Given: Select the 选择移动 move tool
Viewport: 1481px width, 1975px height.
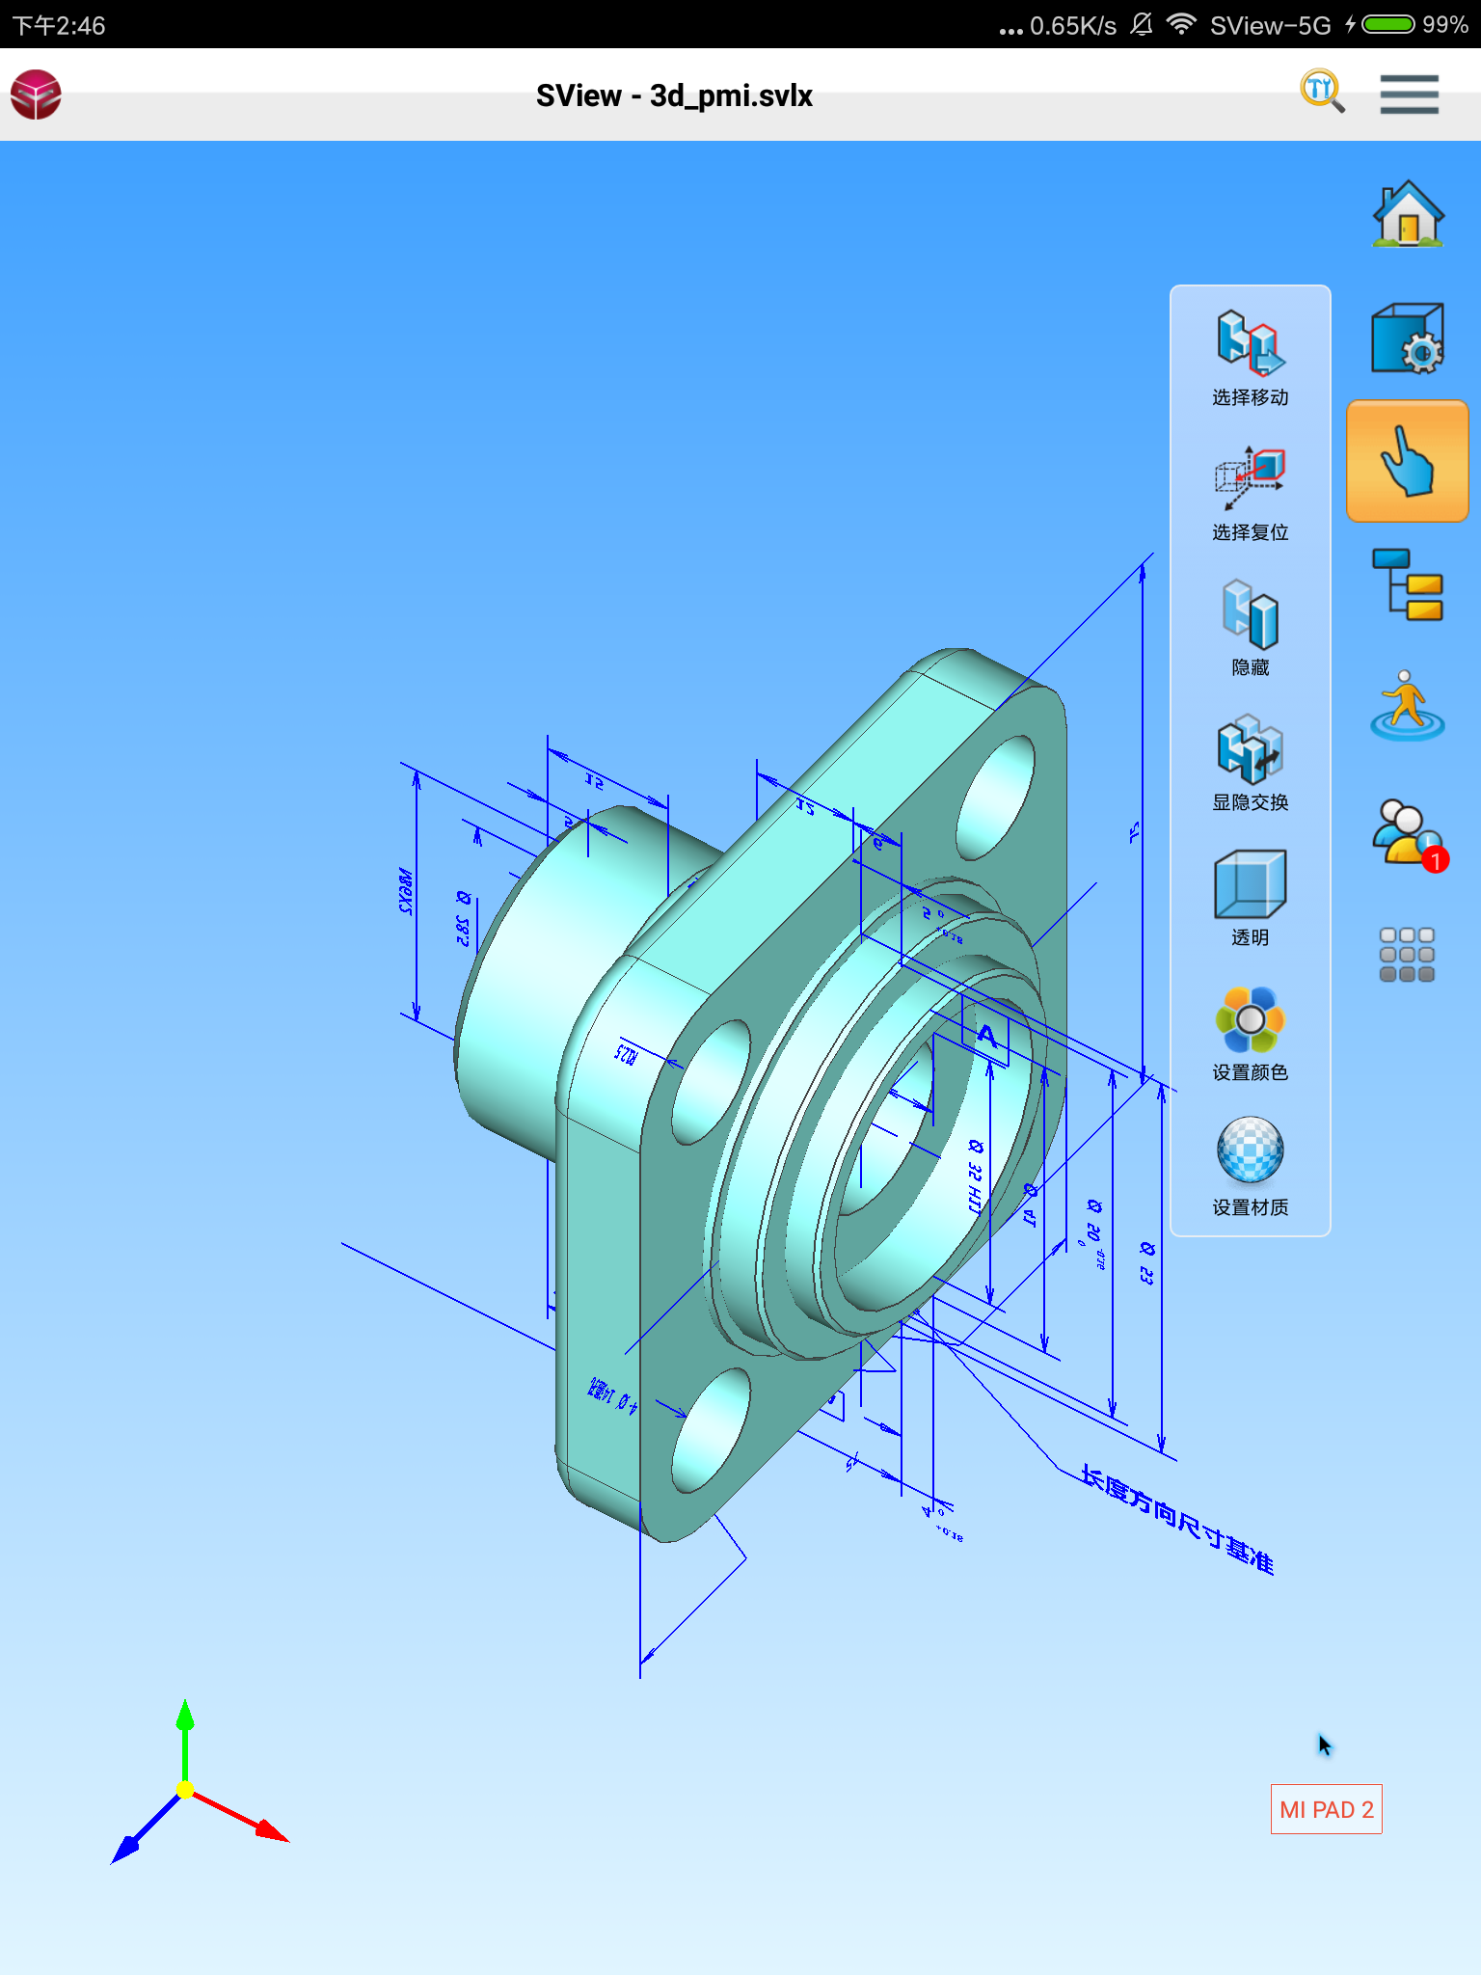Looking at the screenshot, I should click(x=1251, y=357).
